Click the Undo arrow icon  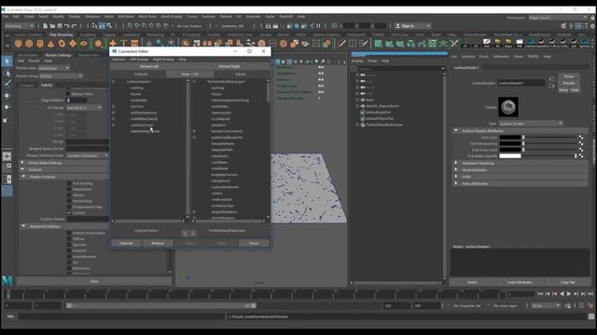67,26
